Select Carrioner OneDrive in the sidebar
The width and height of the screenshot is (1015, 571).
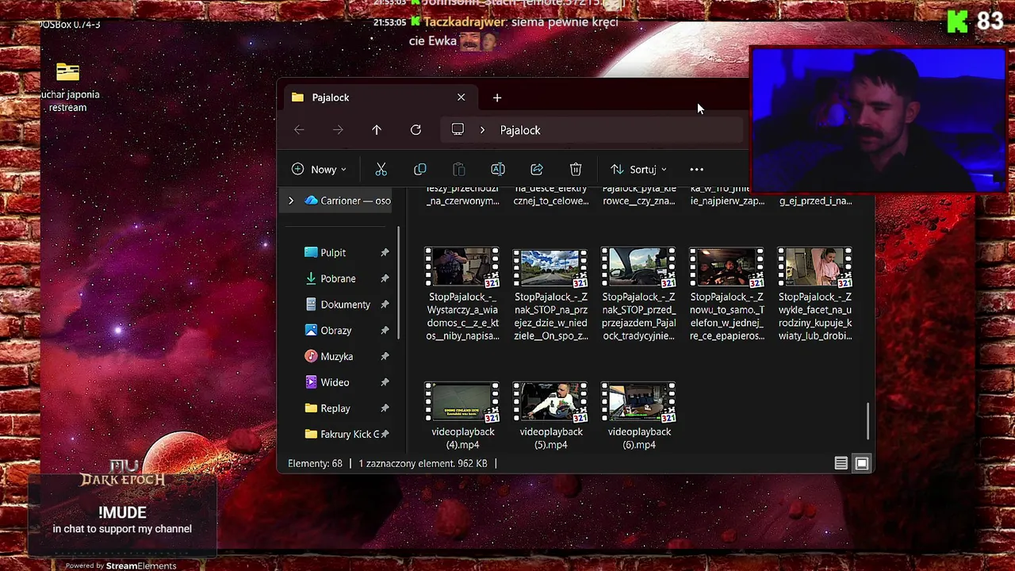tap(347, 201)
